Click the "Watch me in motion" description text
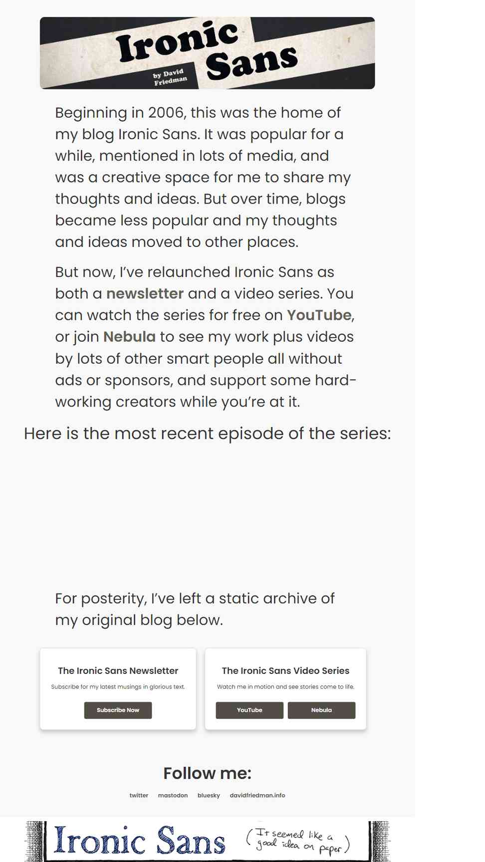The image size is (485, 862). coord(285,686)
